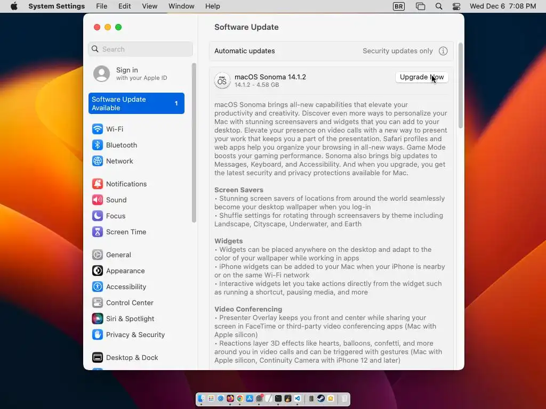Open Launchpad from the Dock
Image resolution: width=546 pixels, height=409 pixels.
point(211,398)
